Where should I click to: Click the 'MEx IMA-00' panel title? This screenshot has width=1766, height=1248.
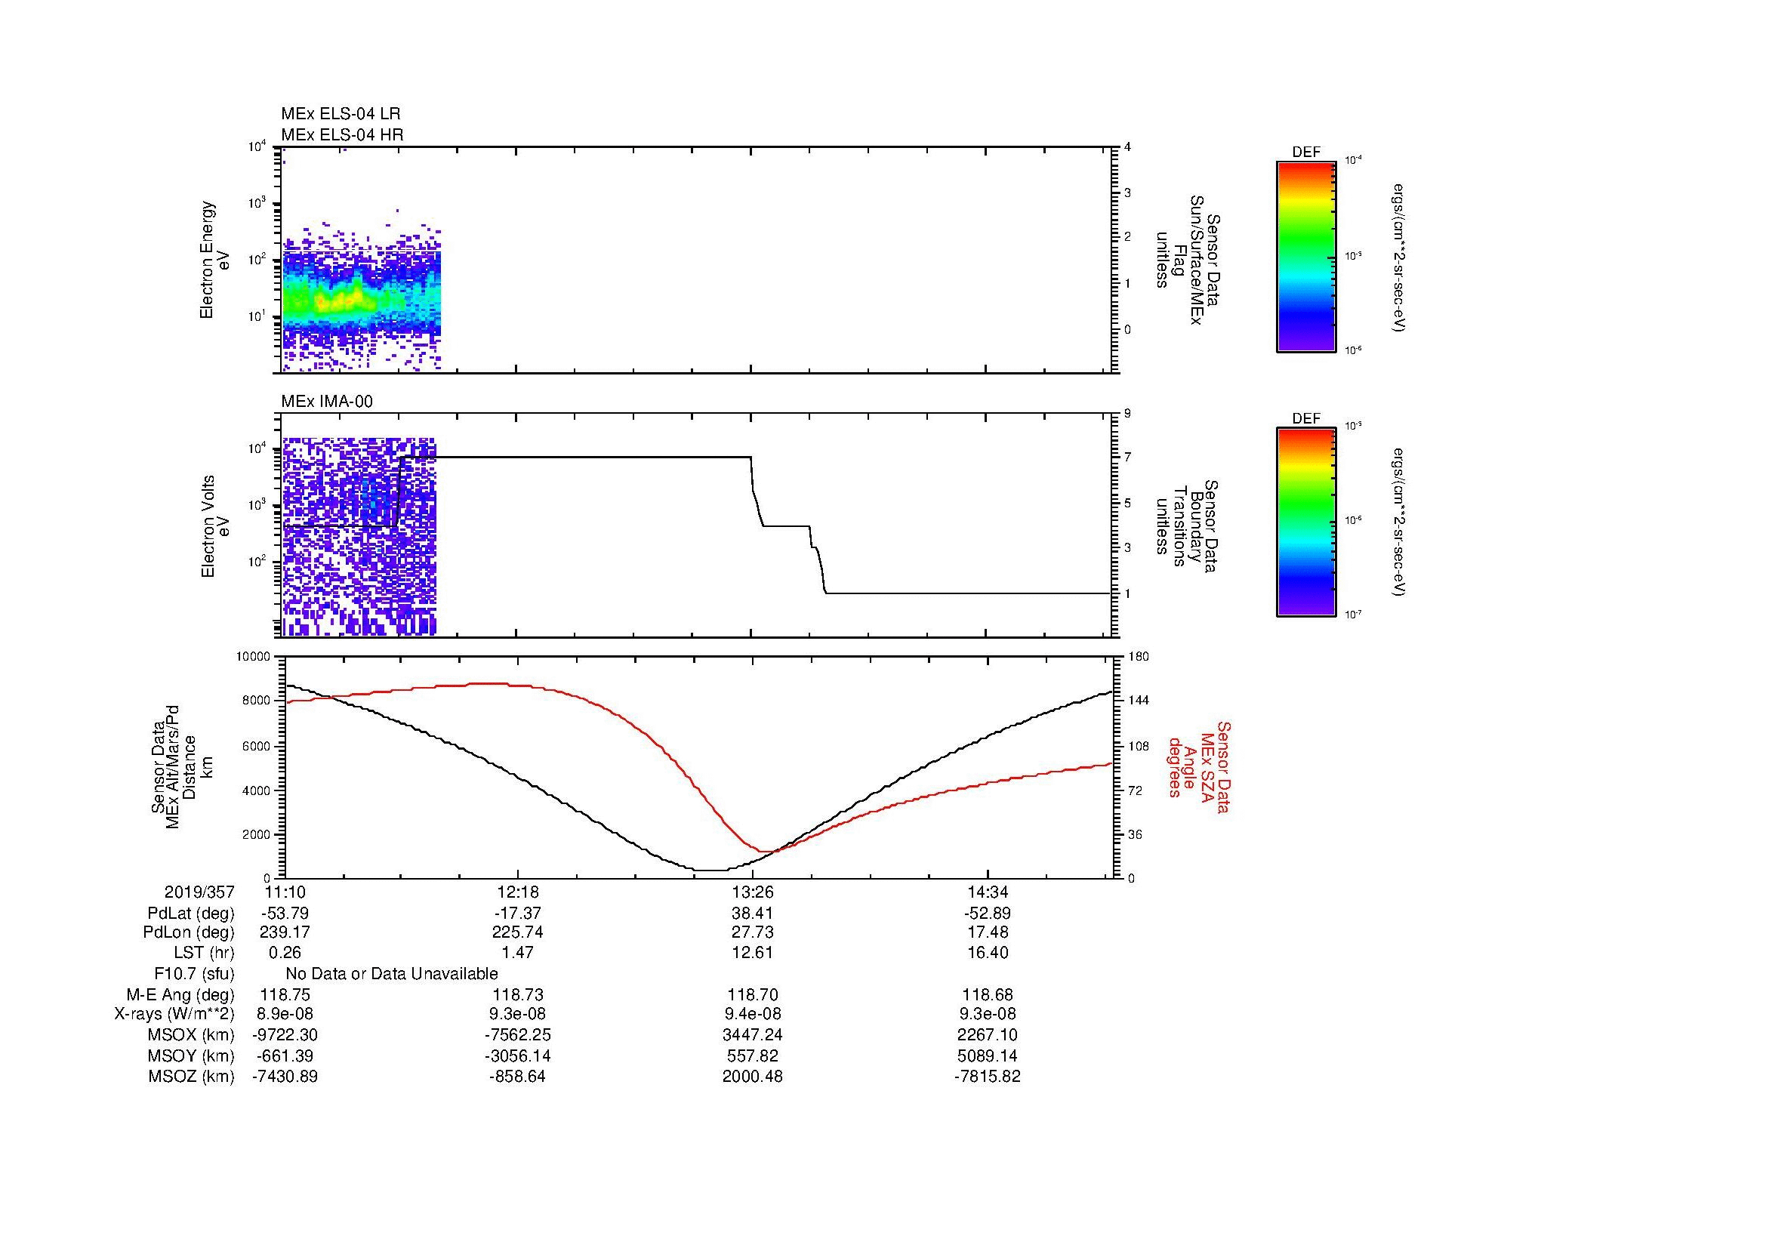coord(327,402)
